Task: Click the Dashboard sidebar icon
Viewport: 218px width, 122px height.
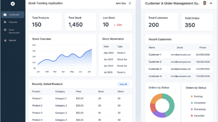Action: point(5,15)
